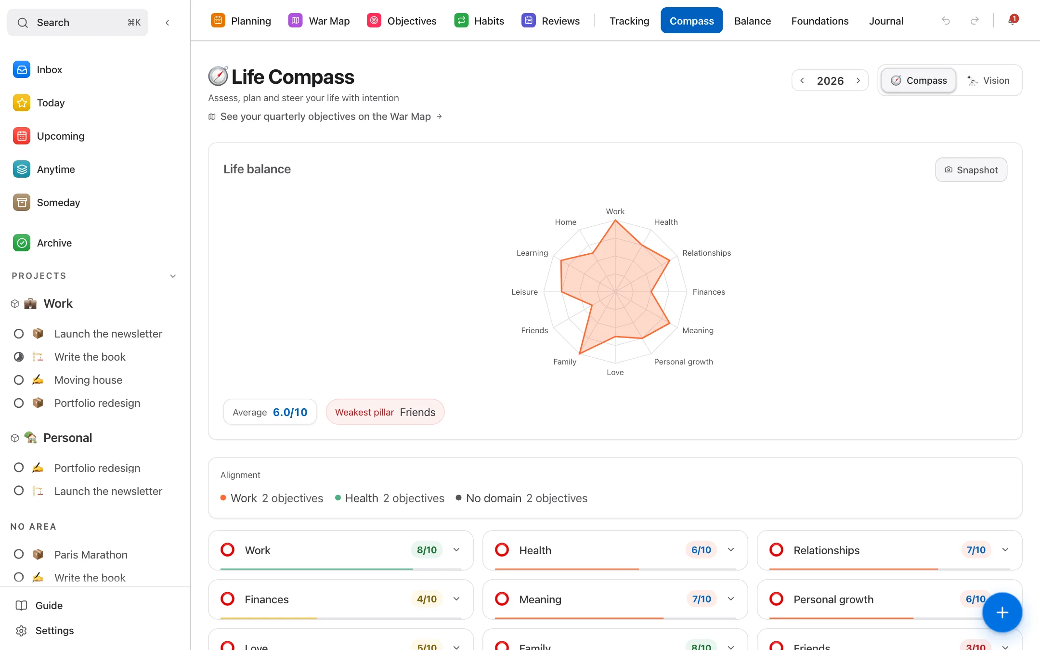Click the War Map tab icon
Image resolution: width=1040 pixels, height=650 pixels.
point(295,20)
